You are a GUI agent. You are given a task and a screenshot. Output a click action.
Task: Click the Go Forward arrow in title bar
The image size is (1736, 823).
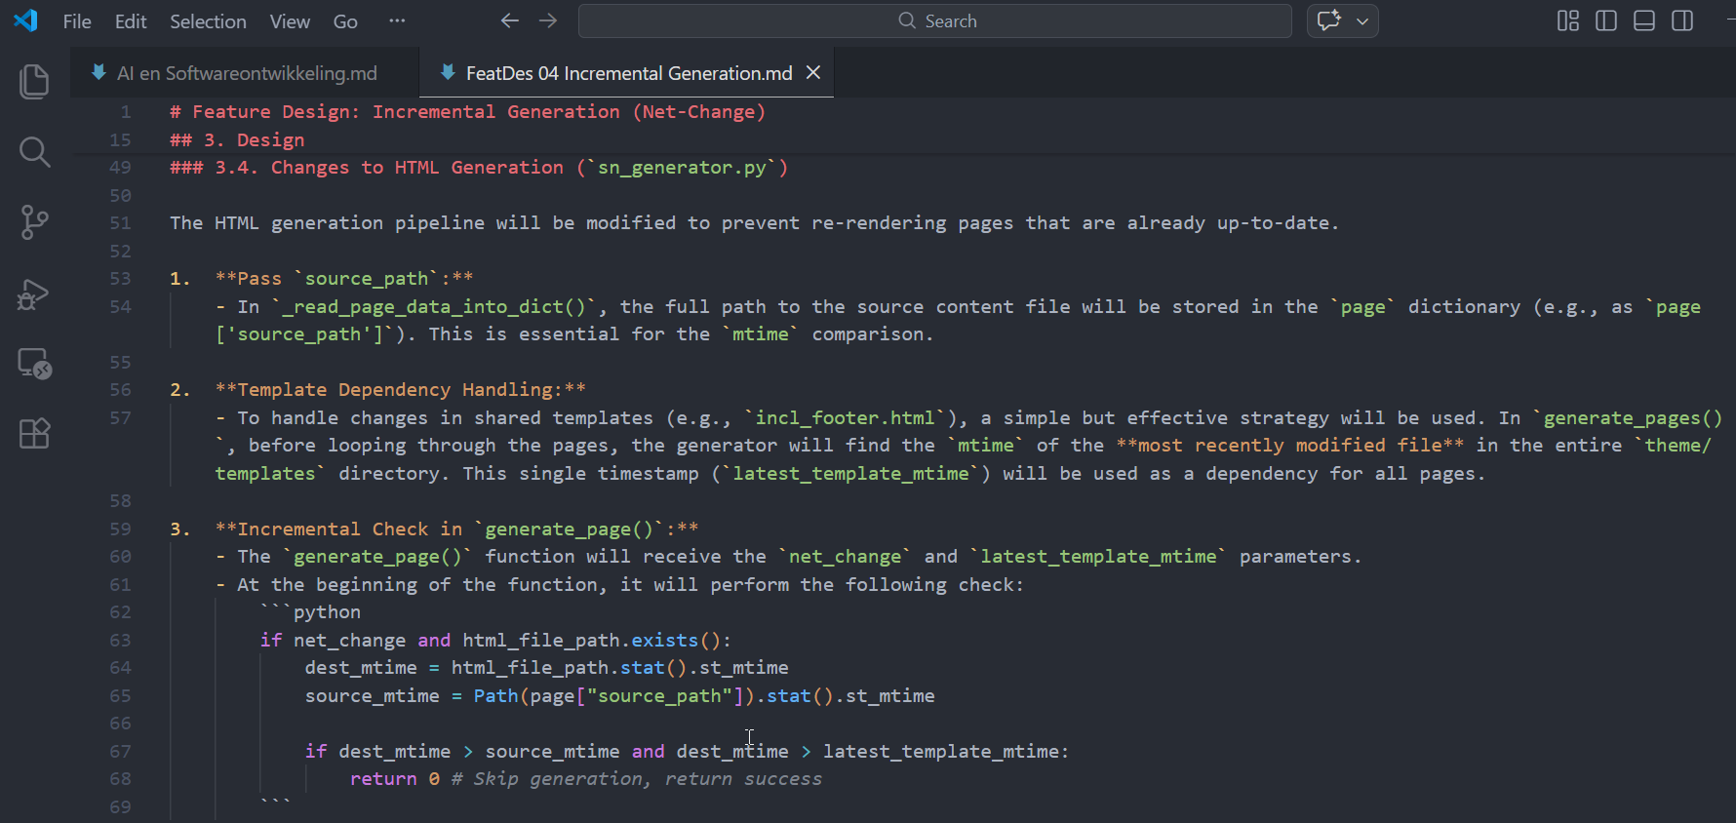click(x=548, y=20)
